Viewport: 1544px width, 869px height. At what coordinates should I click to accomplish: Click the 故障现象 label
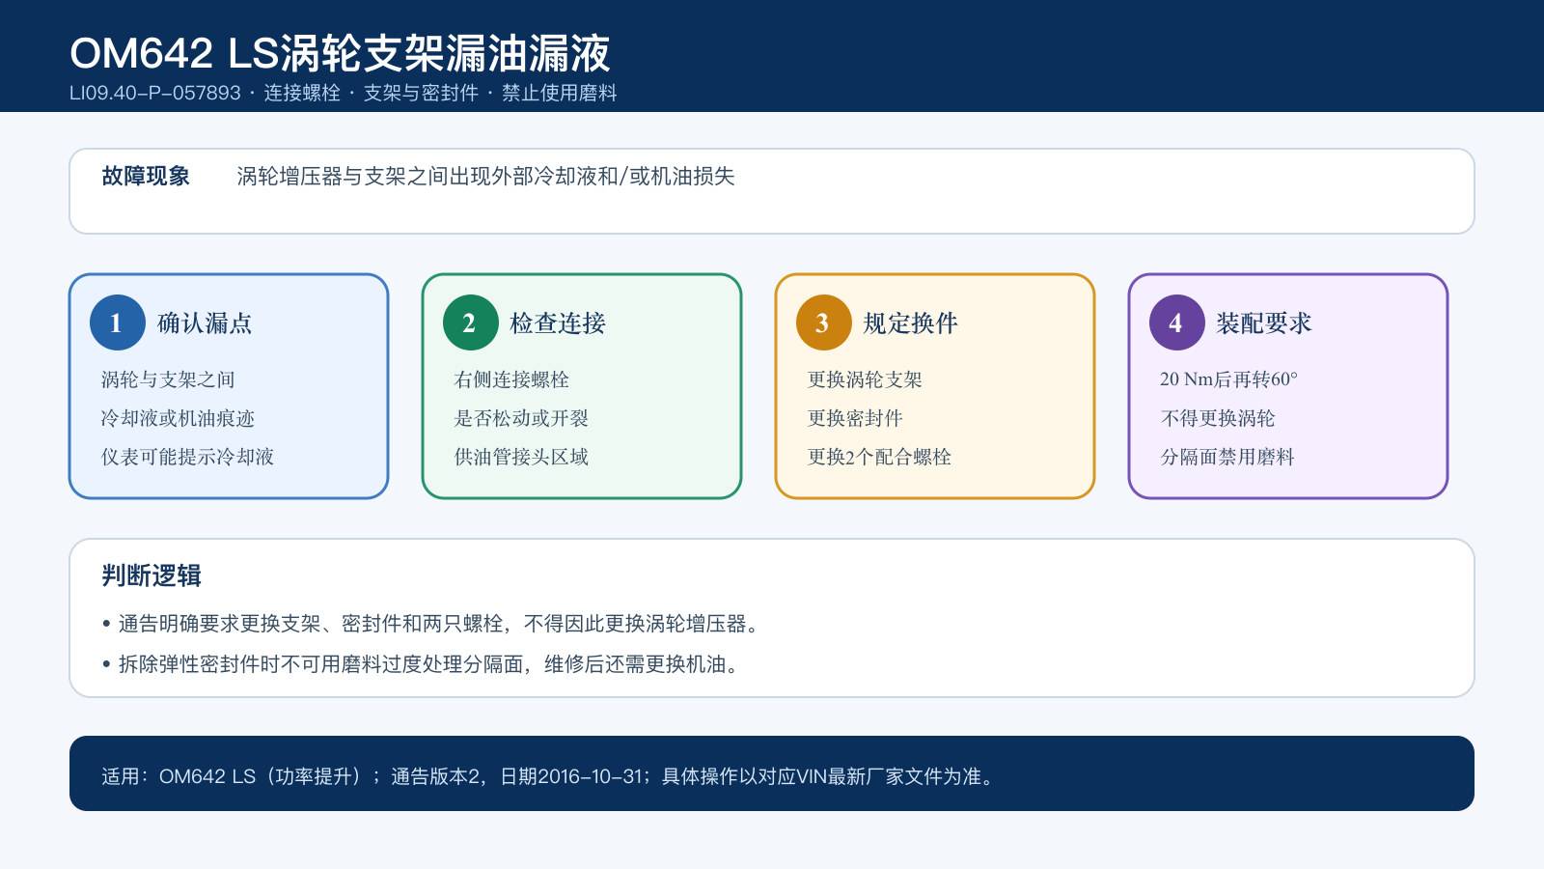point(146,176)
